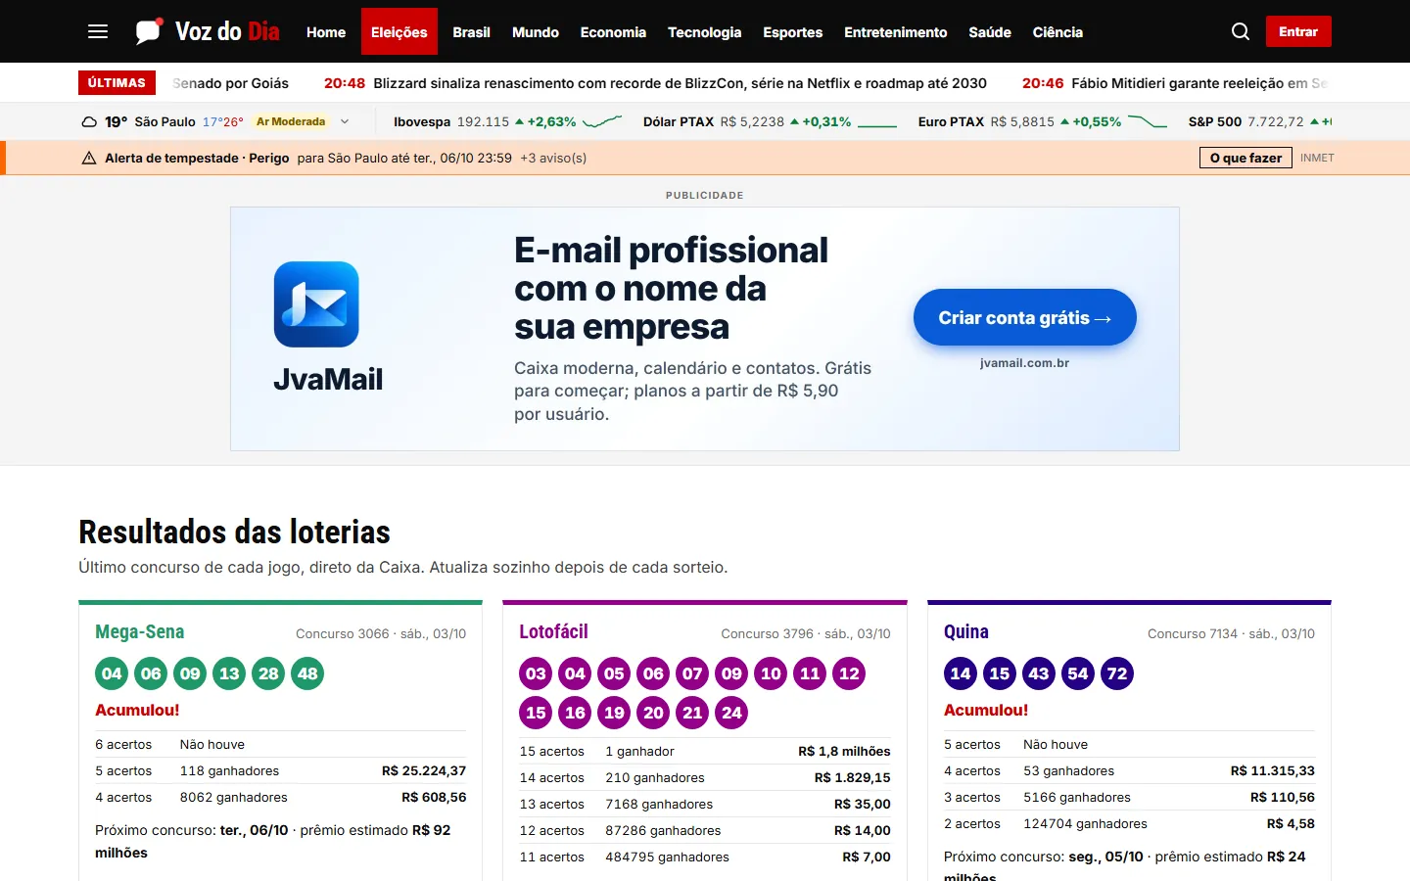Select Esportes in the navigation bar
1410x881 pixels.
pyautogui.click(x=793, y=32)
